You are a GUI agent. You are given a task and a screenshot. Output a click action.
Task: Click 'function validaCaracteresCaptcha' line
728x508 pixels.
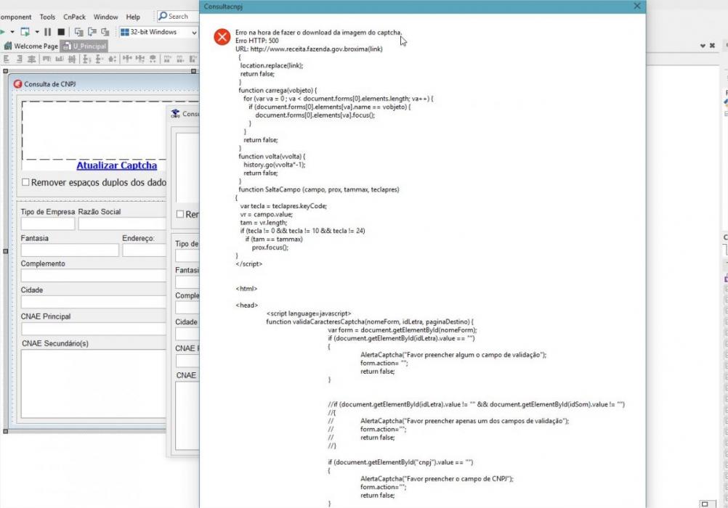[370, 321]
